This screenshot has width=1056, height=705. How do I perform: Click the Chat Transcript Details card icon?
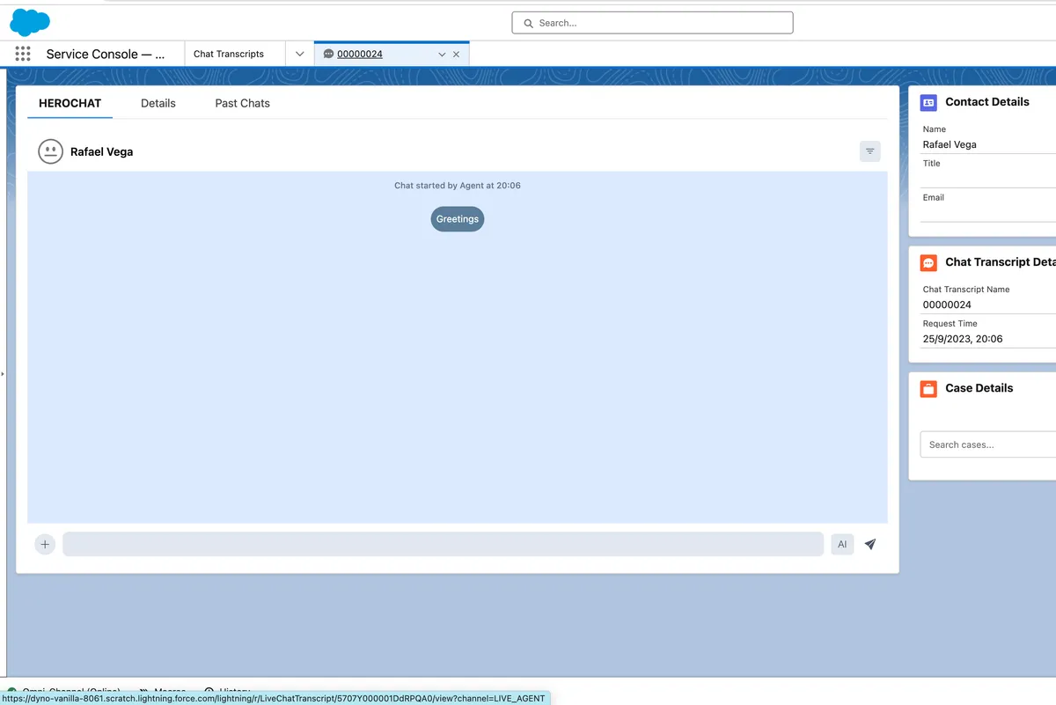point(928,263)
